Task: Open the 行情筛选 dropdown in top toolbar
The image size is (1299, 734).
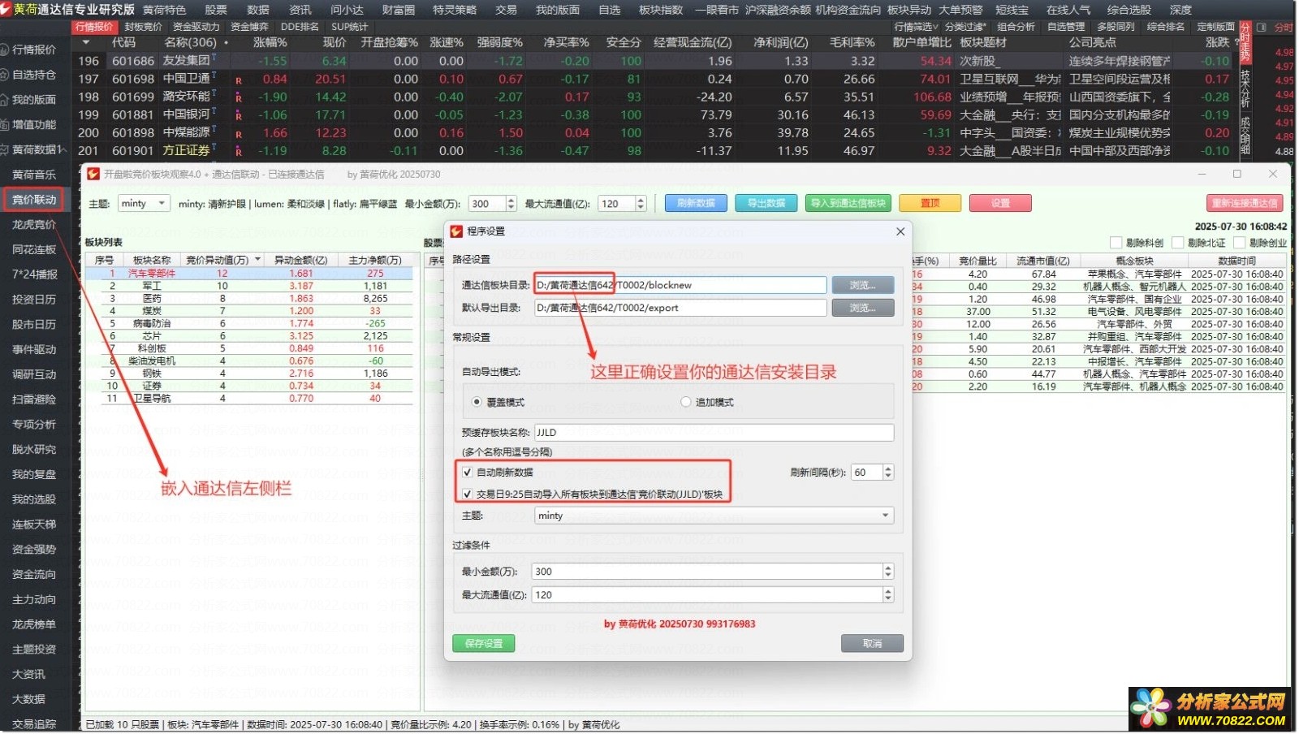Action: click(916, 27)
